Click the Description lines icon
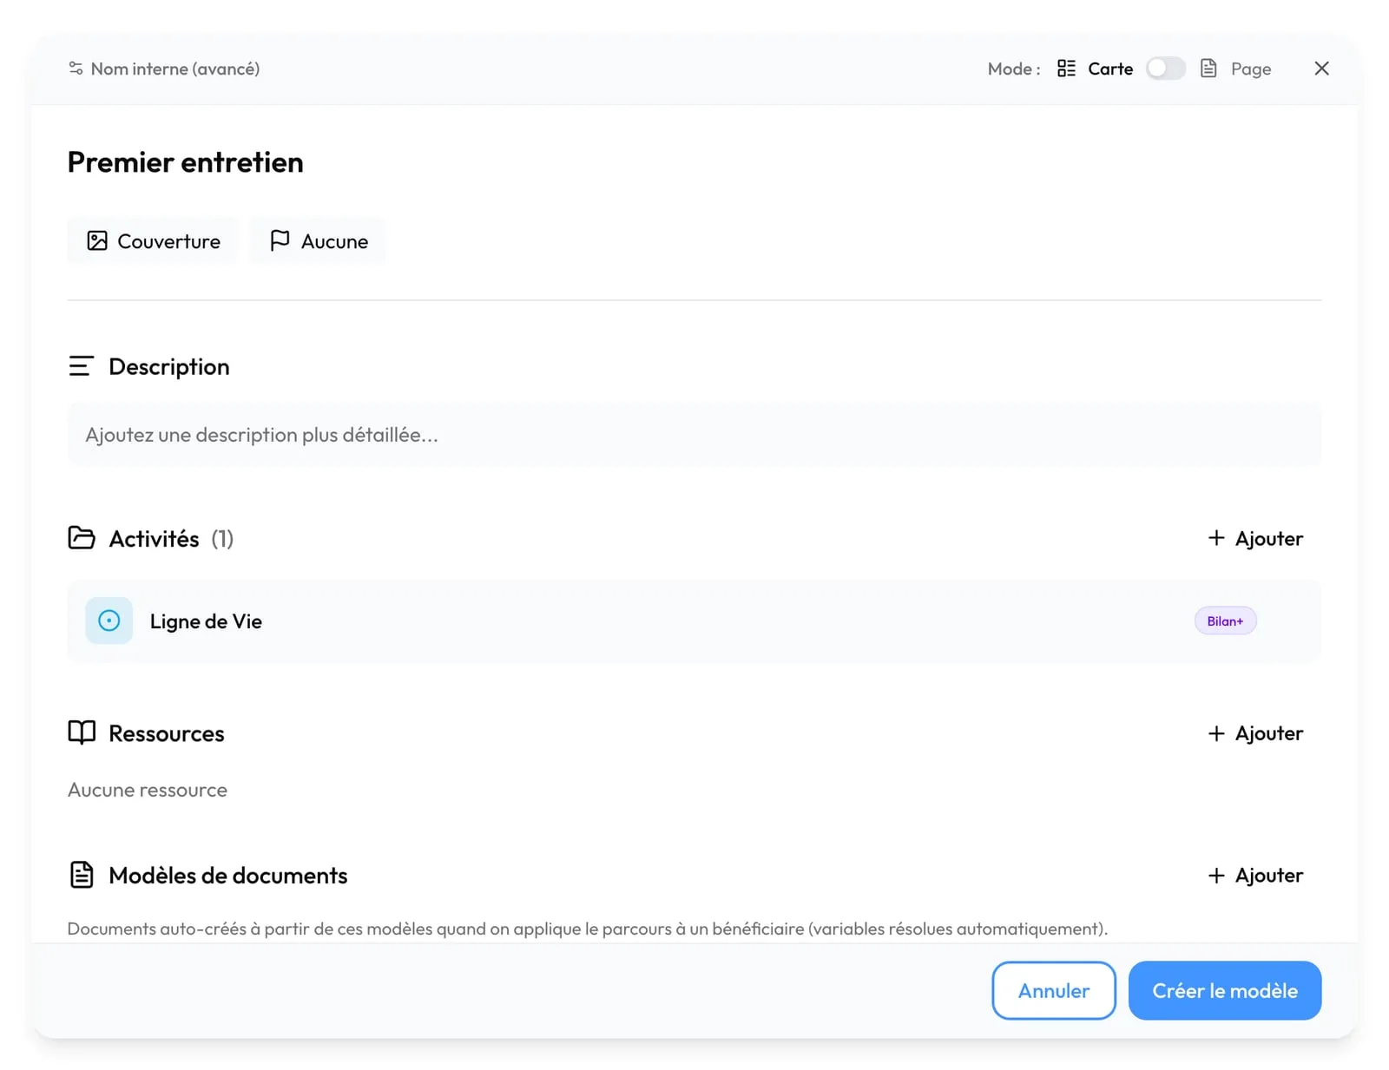1389x1070 pixels. pos(81,366)
